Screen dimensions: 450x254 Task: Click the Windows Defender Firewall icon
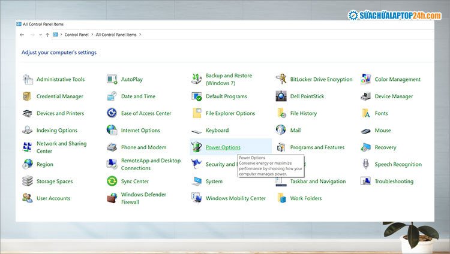[112, 198]
